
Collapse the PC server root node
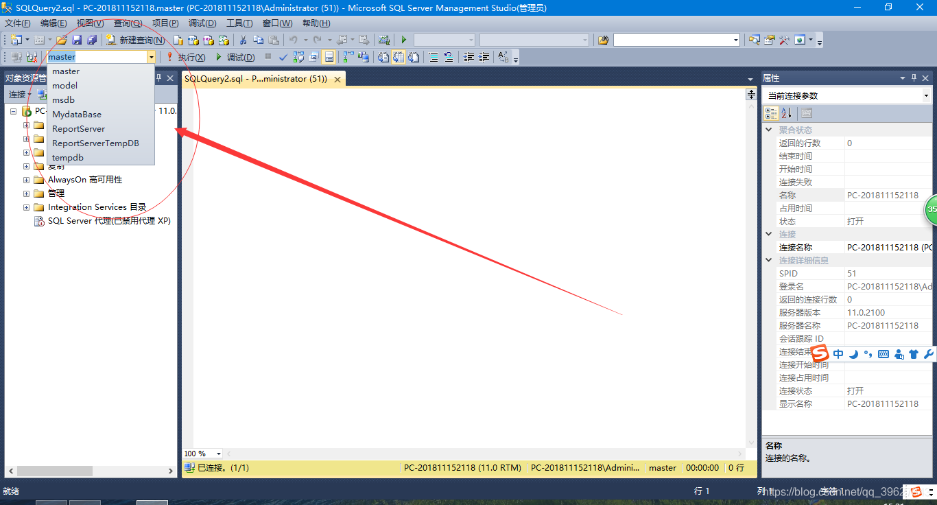pos(14,110)
